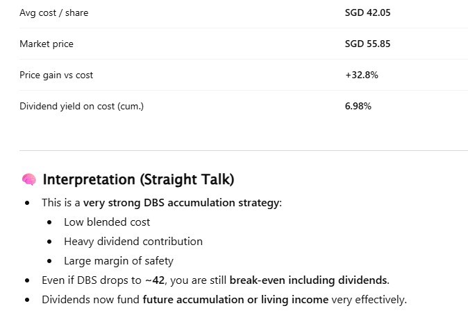Screen dimensions: 468x324
Task: Click the "Price gain vs cost" label
Action: 56,75
